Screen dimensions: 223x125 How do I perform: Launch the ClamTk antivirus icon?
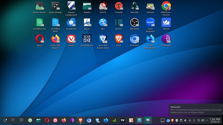tap(103, 6)
